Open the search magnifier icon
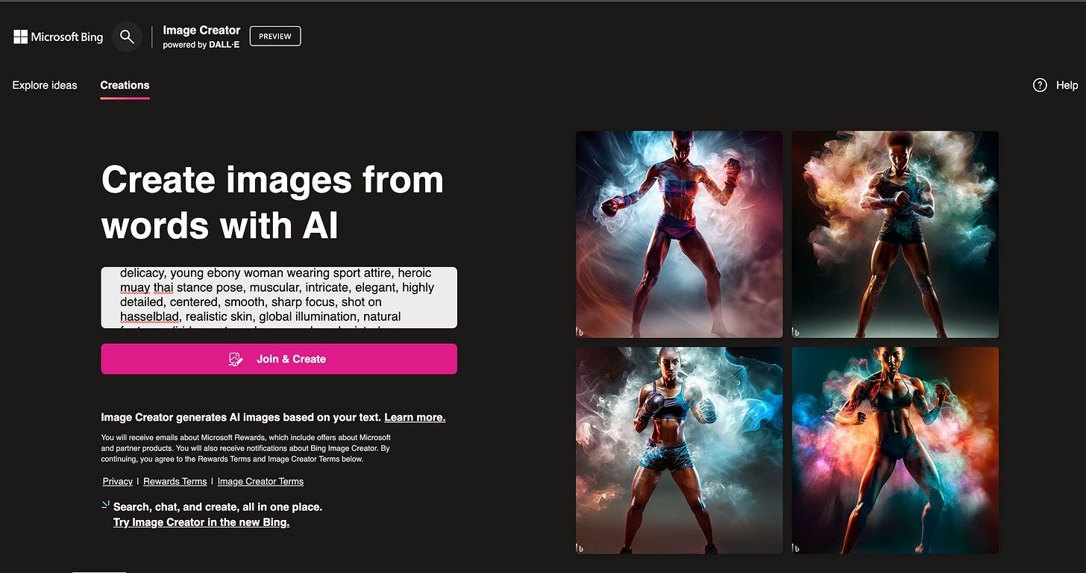The image size is (1086, 573). 127,37
